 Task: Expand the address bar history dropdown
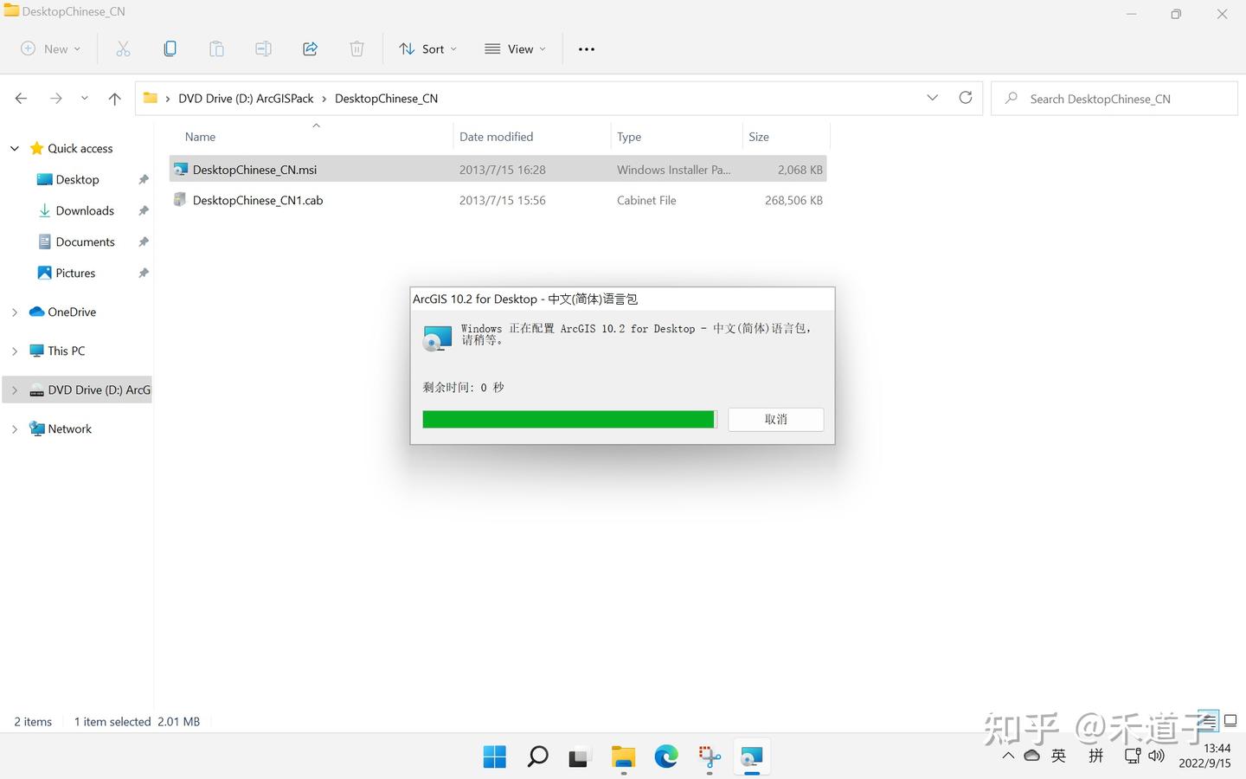[933, 98]
